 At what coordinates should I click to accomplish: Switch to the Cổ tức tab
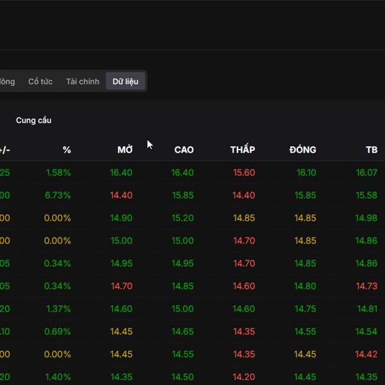click(40, 81)
